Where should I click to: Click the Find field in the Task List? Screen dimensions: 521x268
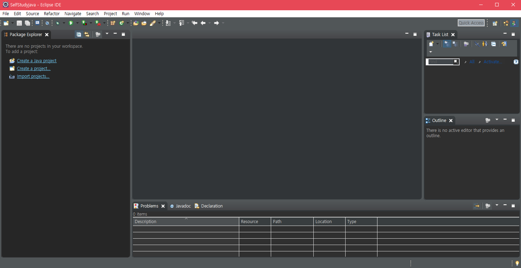pos(443,62)
